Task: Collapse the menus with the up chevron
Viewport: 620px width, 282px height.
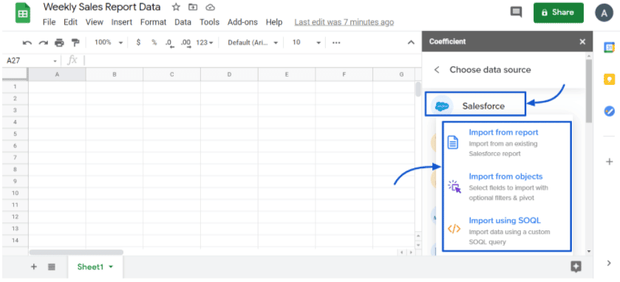Action: click(x=411, y=43)
